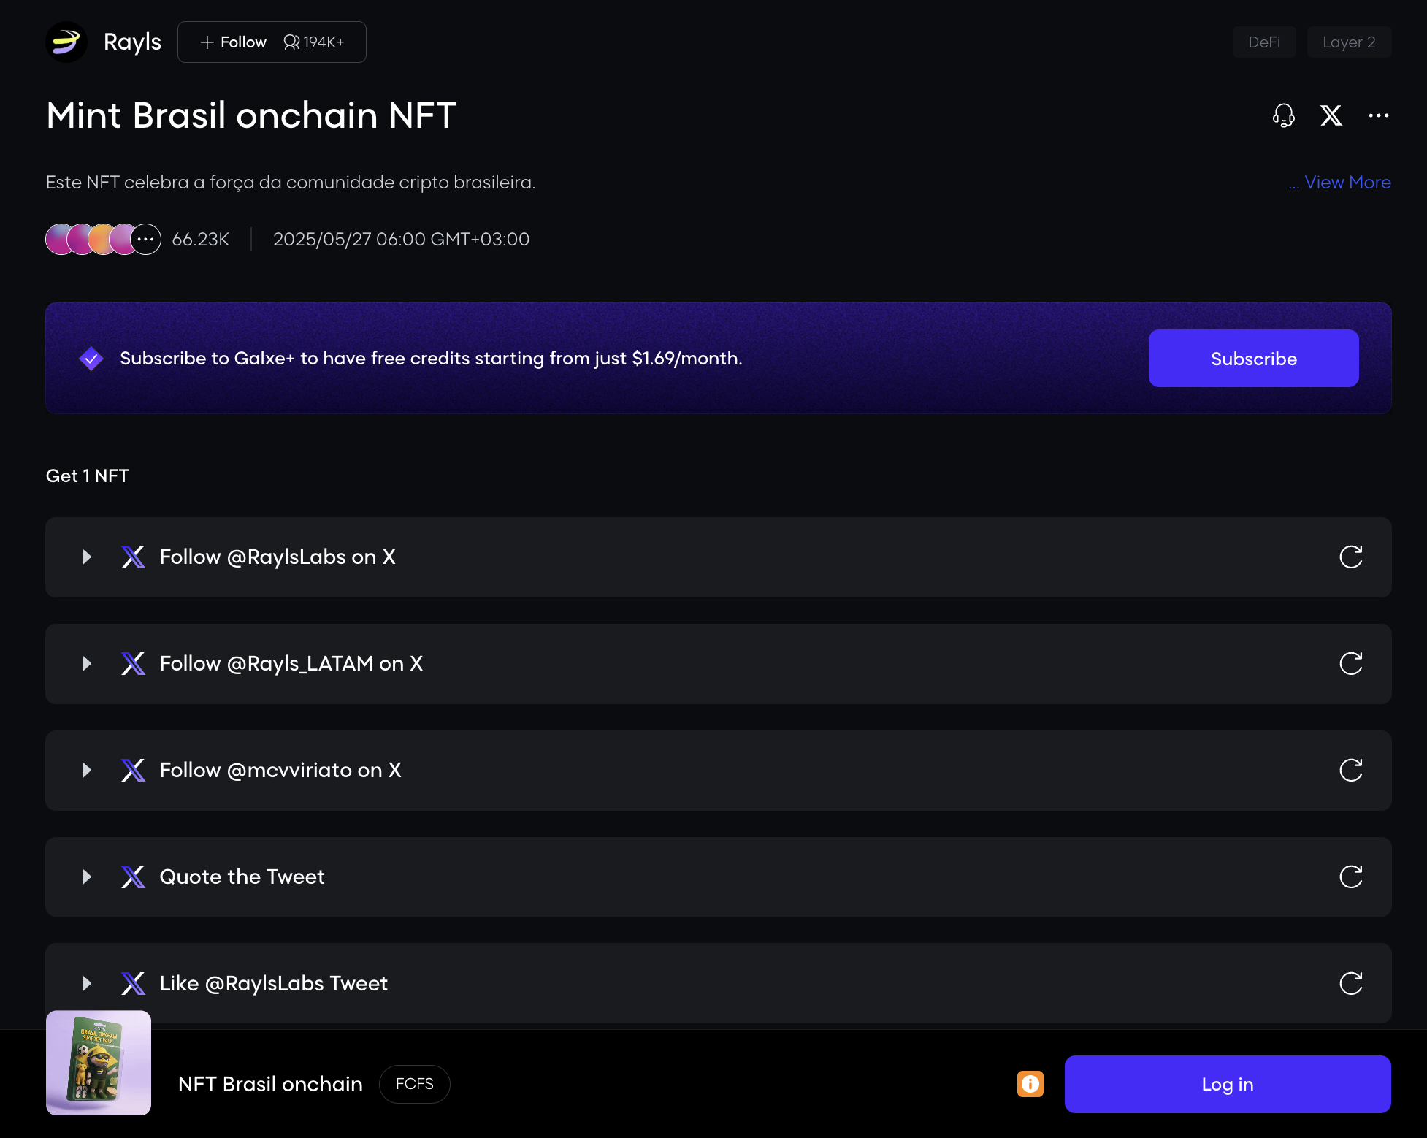
Task: Click the Quote the Tweet text
Action: pyautogui.click(x=242, y=877)
